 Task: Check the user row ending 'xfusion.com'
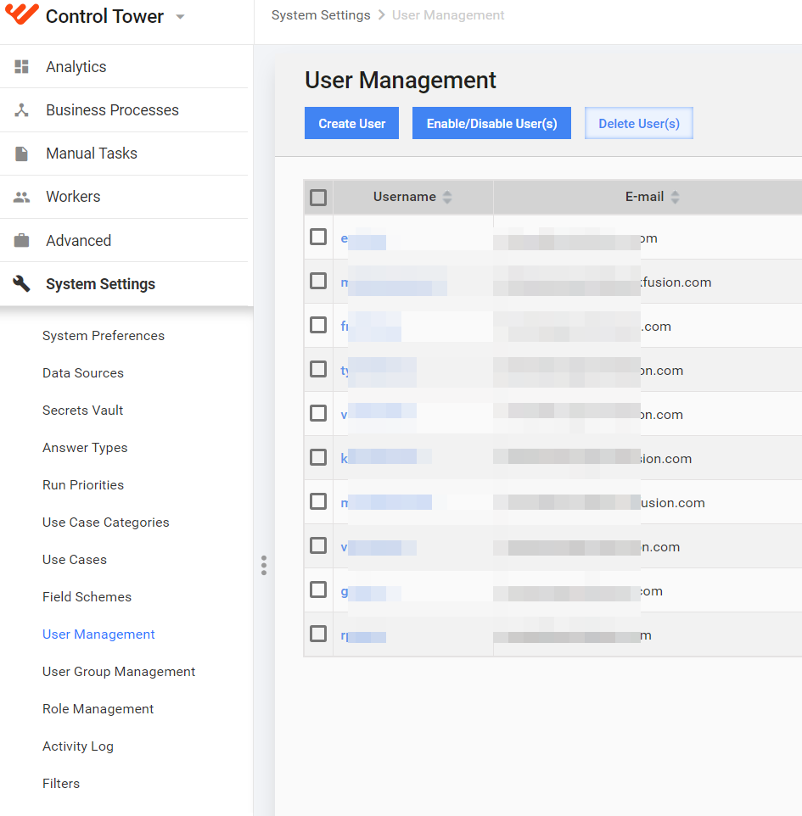click(x=318, y=281)
